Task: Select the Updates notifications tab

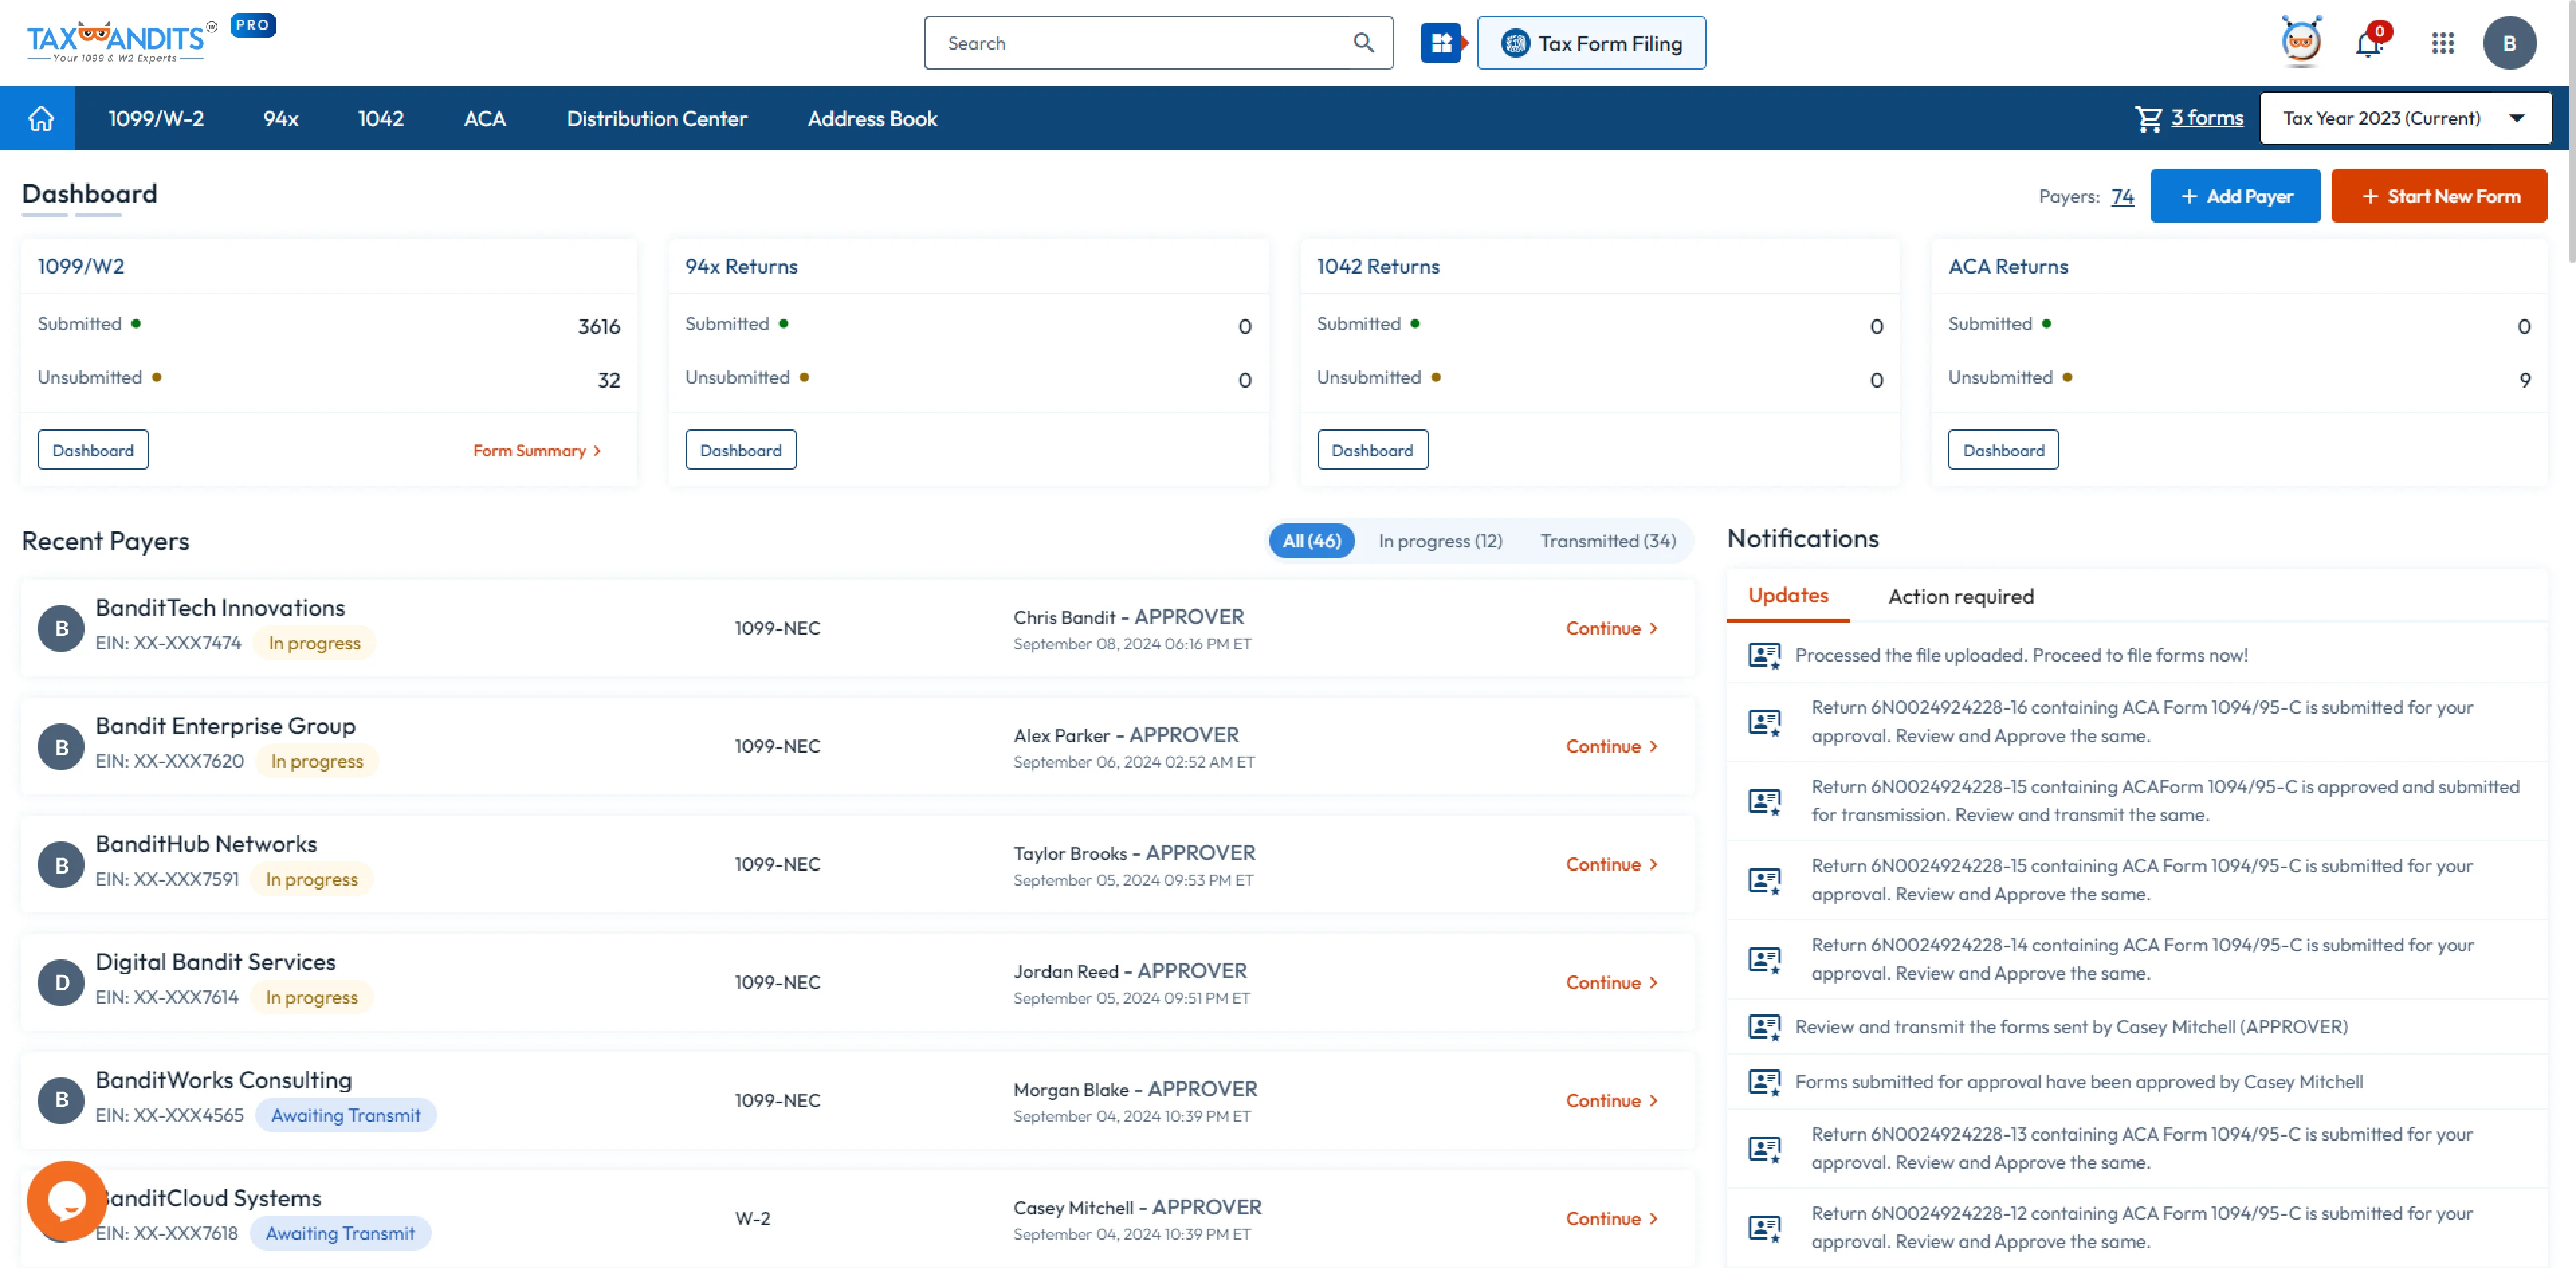Action: pos(1788,595)
